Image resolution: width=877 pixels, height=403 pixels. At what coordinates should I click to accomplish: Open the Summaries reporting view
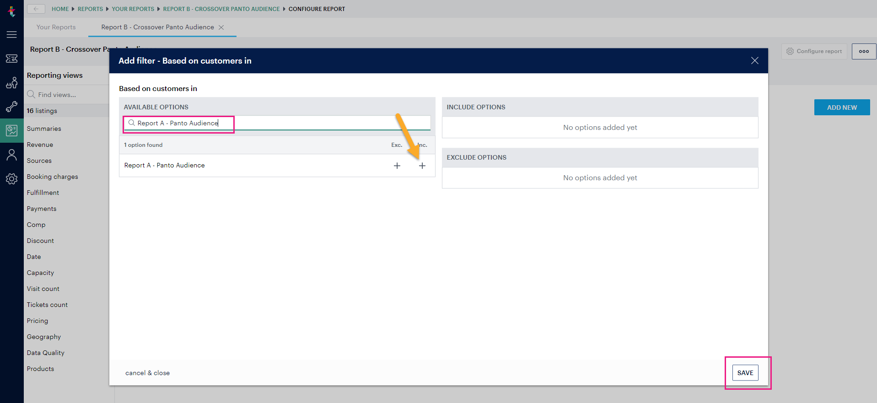[x=44, y=129]
